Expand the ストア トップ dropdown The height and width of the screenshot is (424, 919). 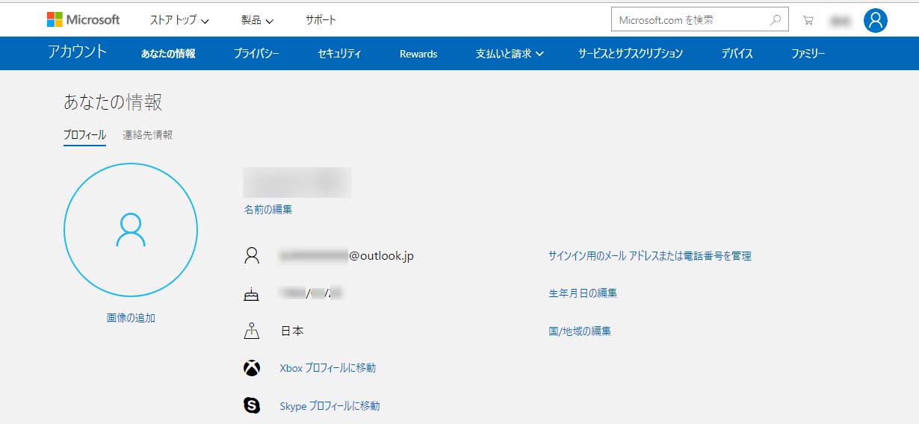click(179, 20)
